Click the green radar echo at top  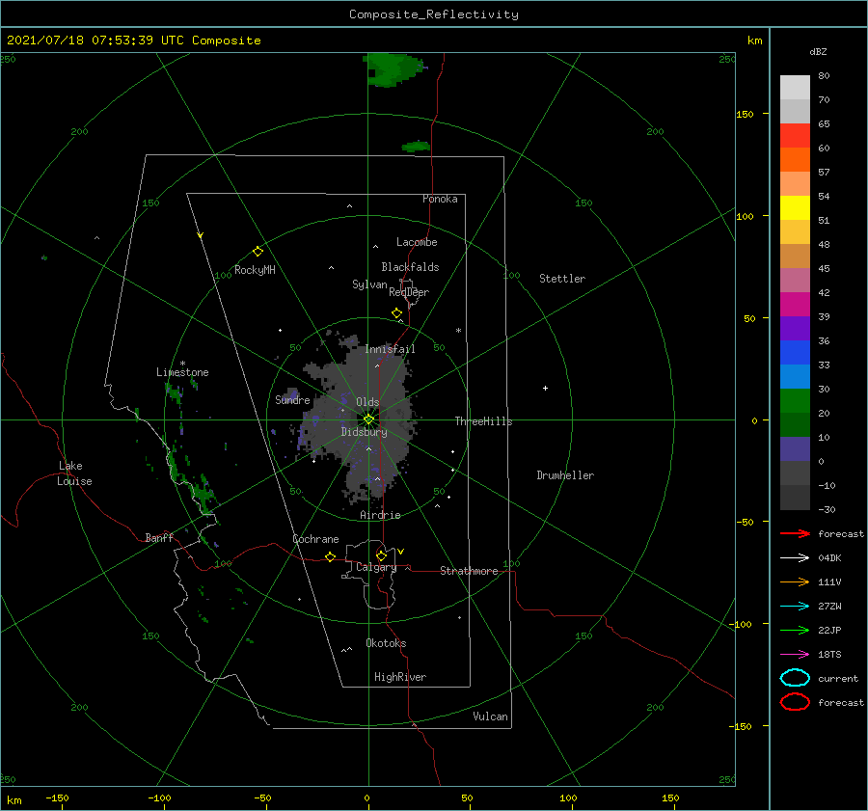[x=394, y=69]
